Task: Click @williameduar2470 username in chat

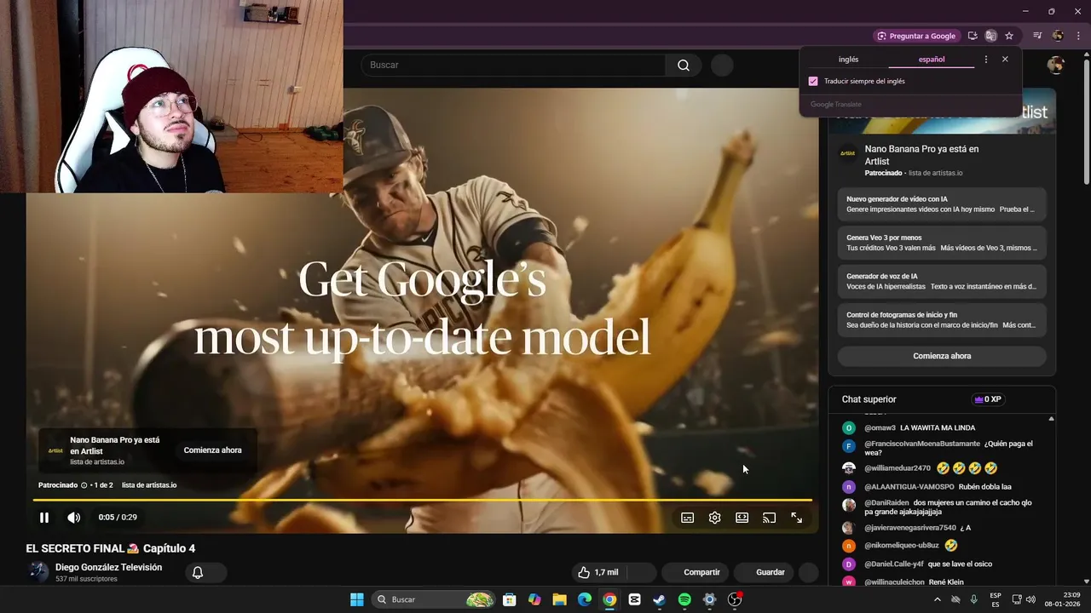Action: (898, 468)
